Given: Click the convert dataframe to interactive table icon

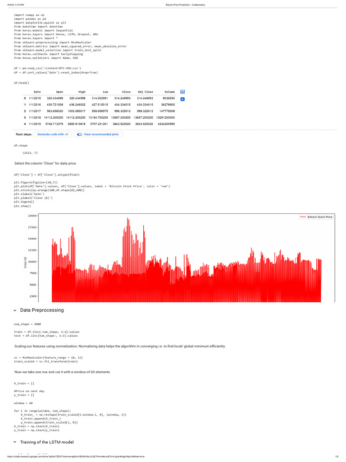Looking at the screenshot, I should [182, 92].
